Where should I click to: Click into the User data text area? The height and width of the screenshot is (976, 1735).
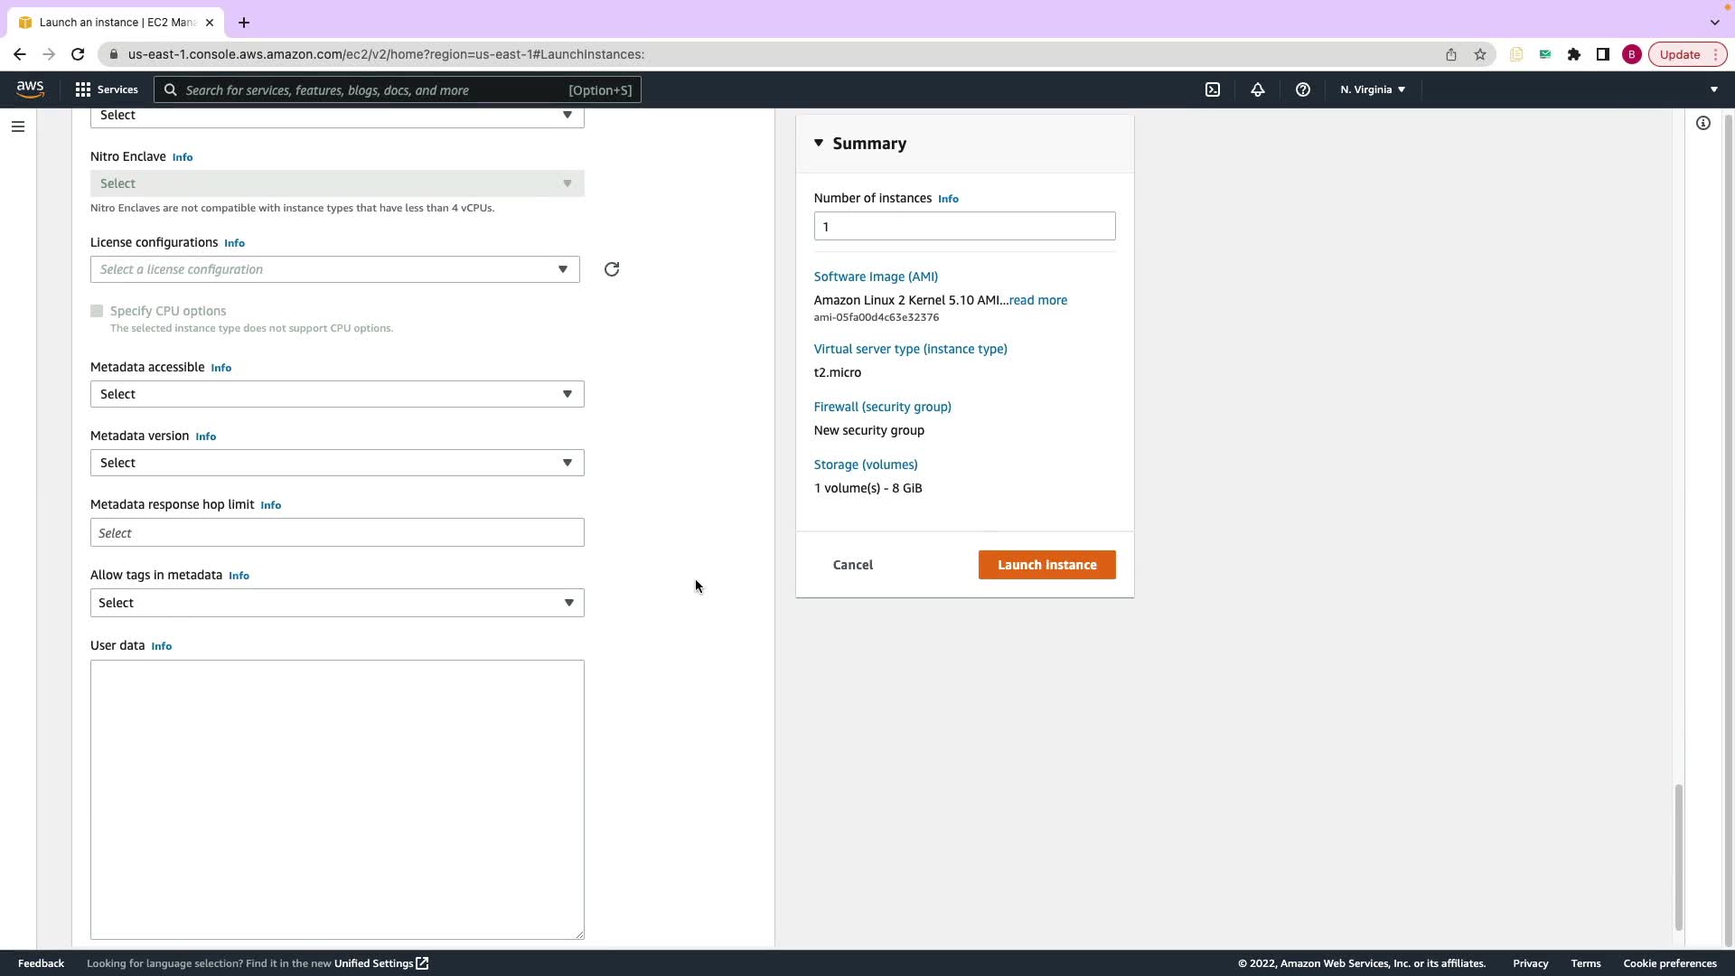point(337,799)
